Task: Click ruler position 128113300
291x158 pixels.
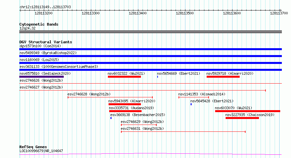Action: tap(91, 13)
